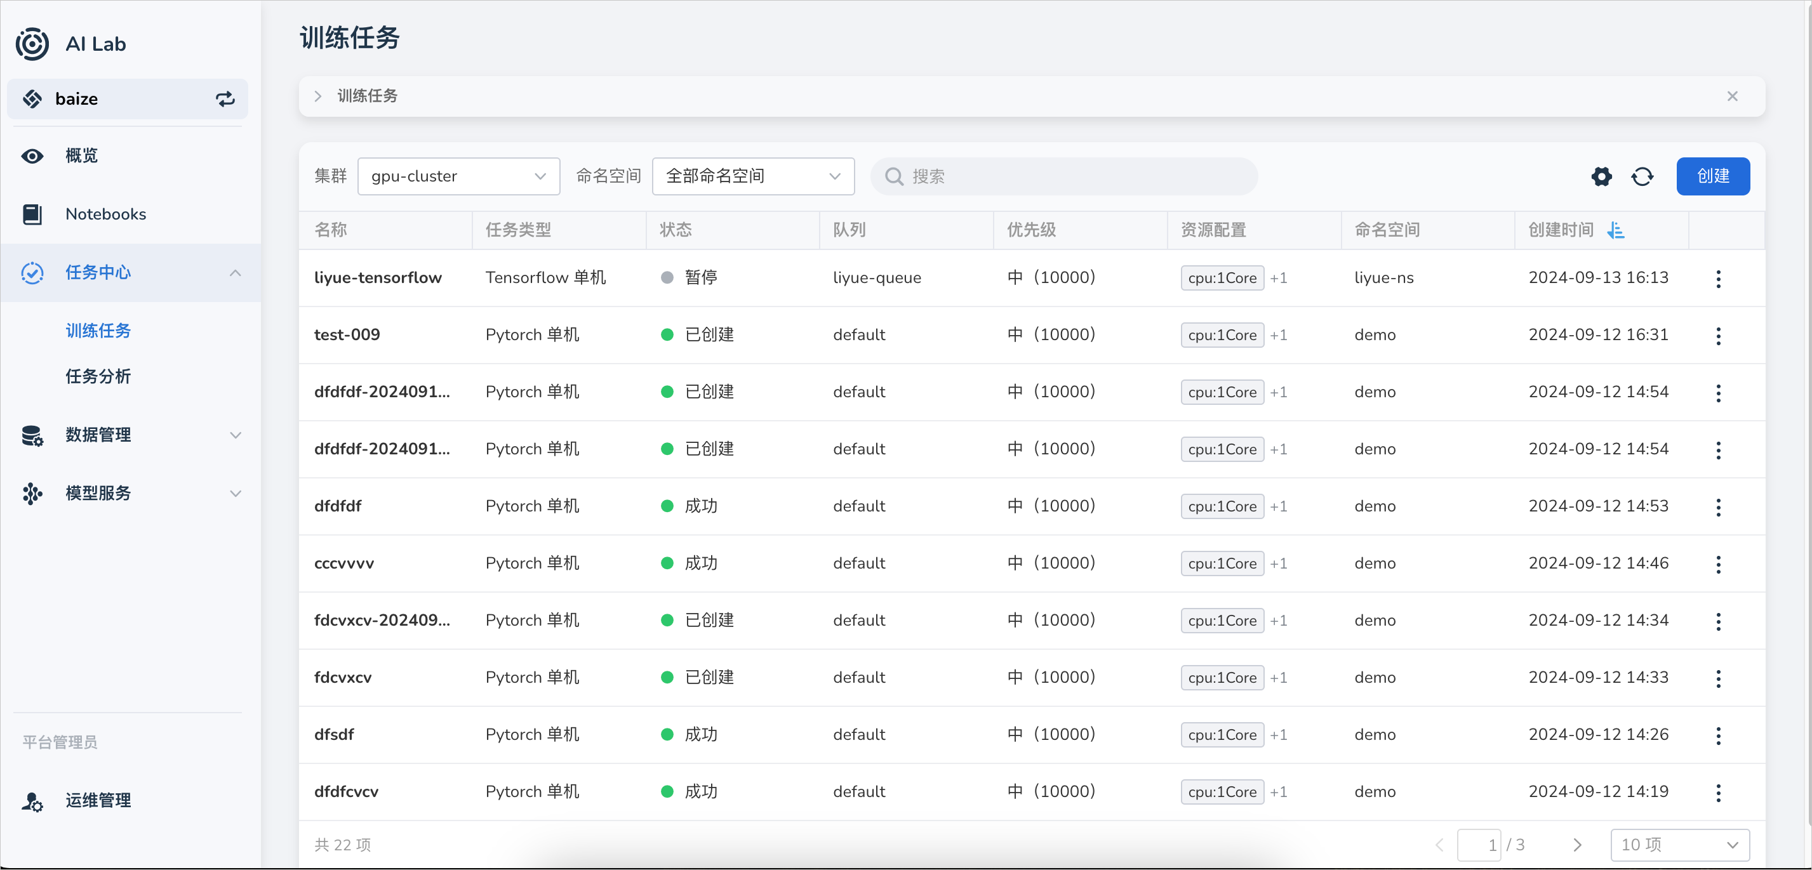
Task: Open the cccvvvv task link
Action: [x=344, y=564]
